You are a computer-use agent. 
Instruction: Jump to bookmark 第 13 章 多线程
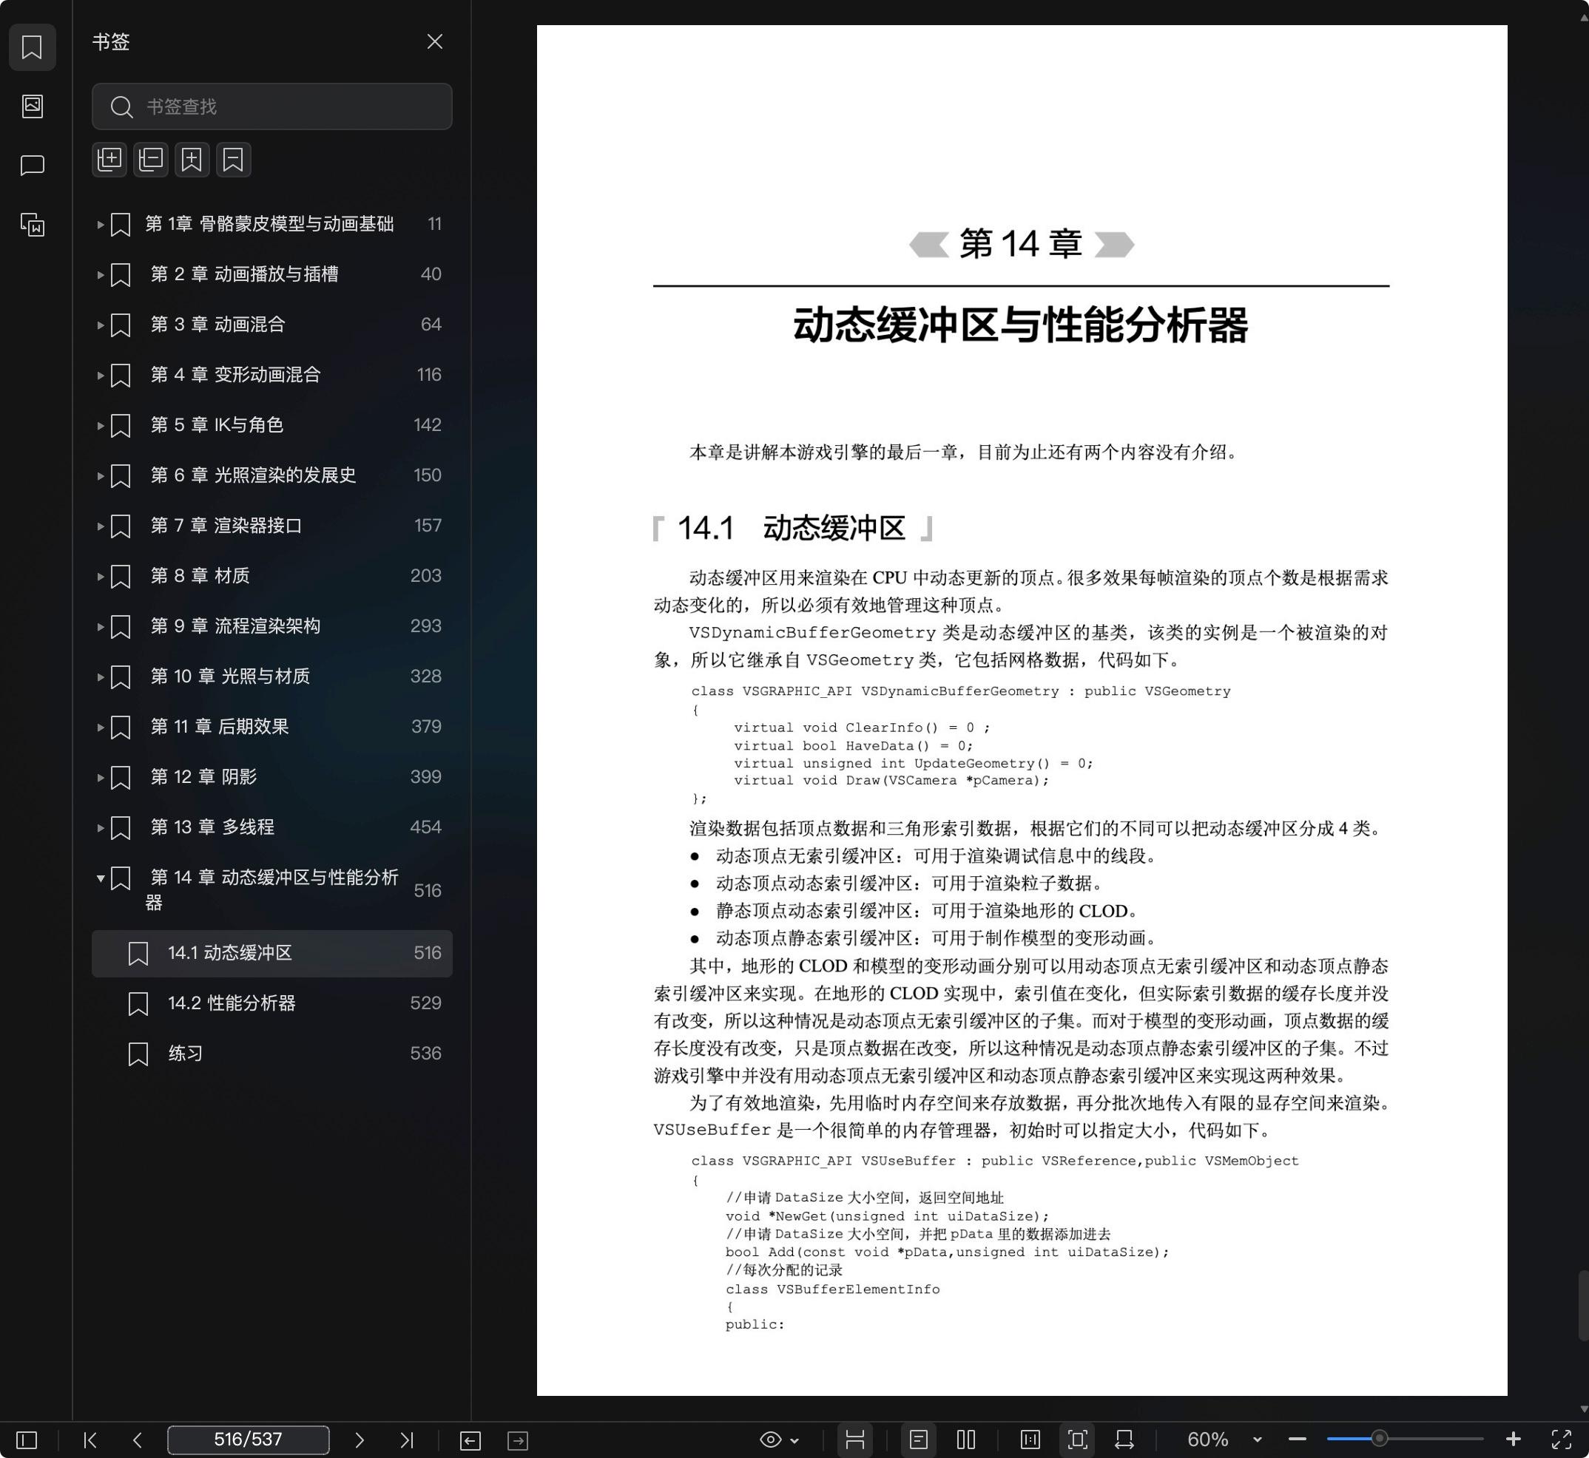click(271, 827)
